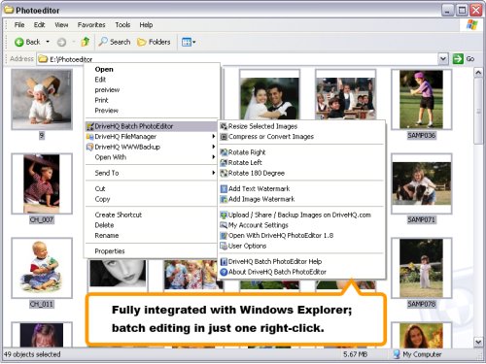Click the green Back arrow icon
This screenshot has height=364, width=486.
pyautogui.click(x=18, y=42)
